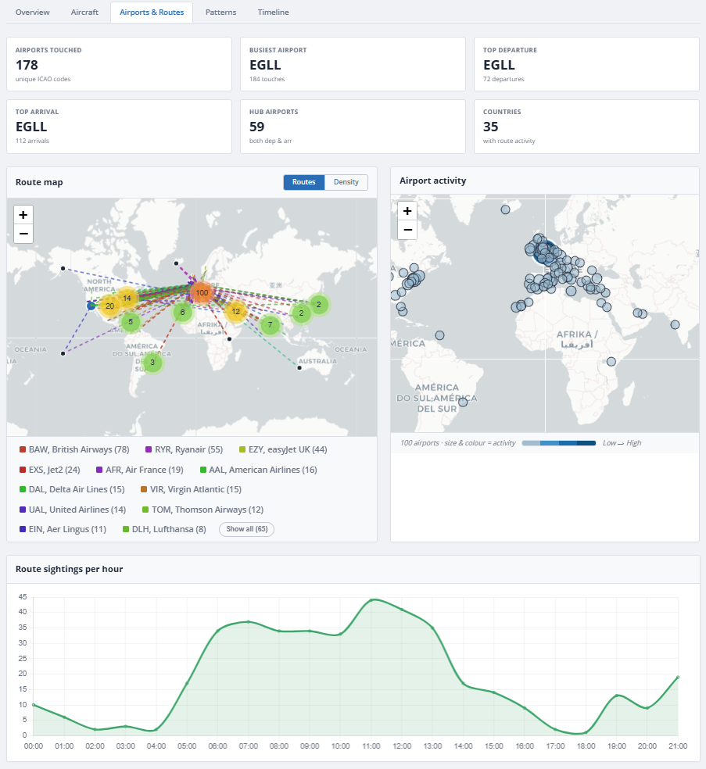Viewport: 706px width, 769px height.
Task: Toggle AAL, American Airlines legend entry
Action: 259,470
